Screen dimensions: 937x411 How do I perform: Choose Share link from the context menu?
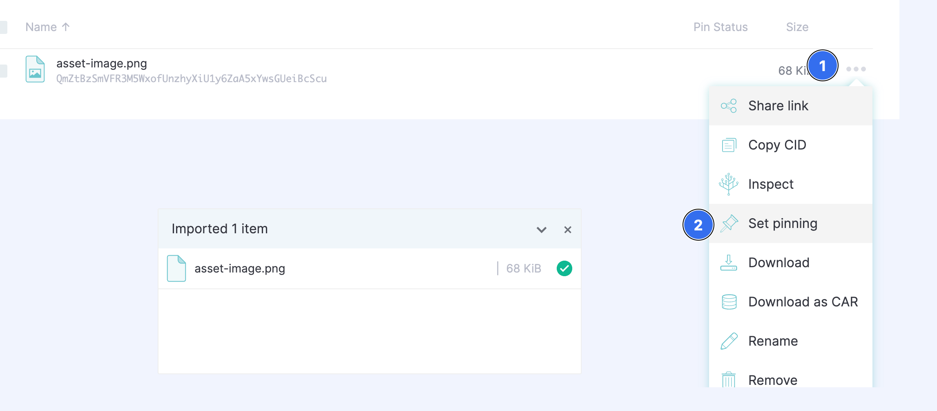point(778,106)
